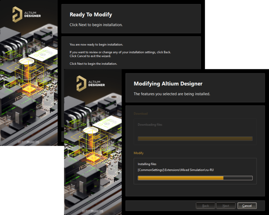Click the Modify installation progress bar
The height and width of the screenshot is (215, 269).
[x=195, y=178]
